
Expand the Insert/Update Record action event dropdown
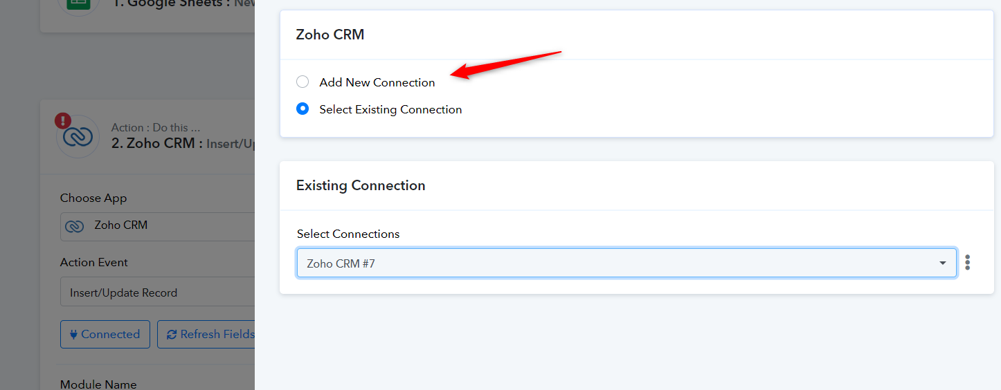click(159, 293)
